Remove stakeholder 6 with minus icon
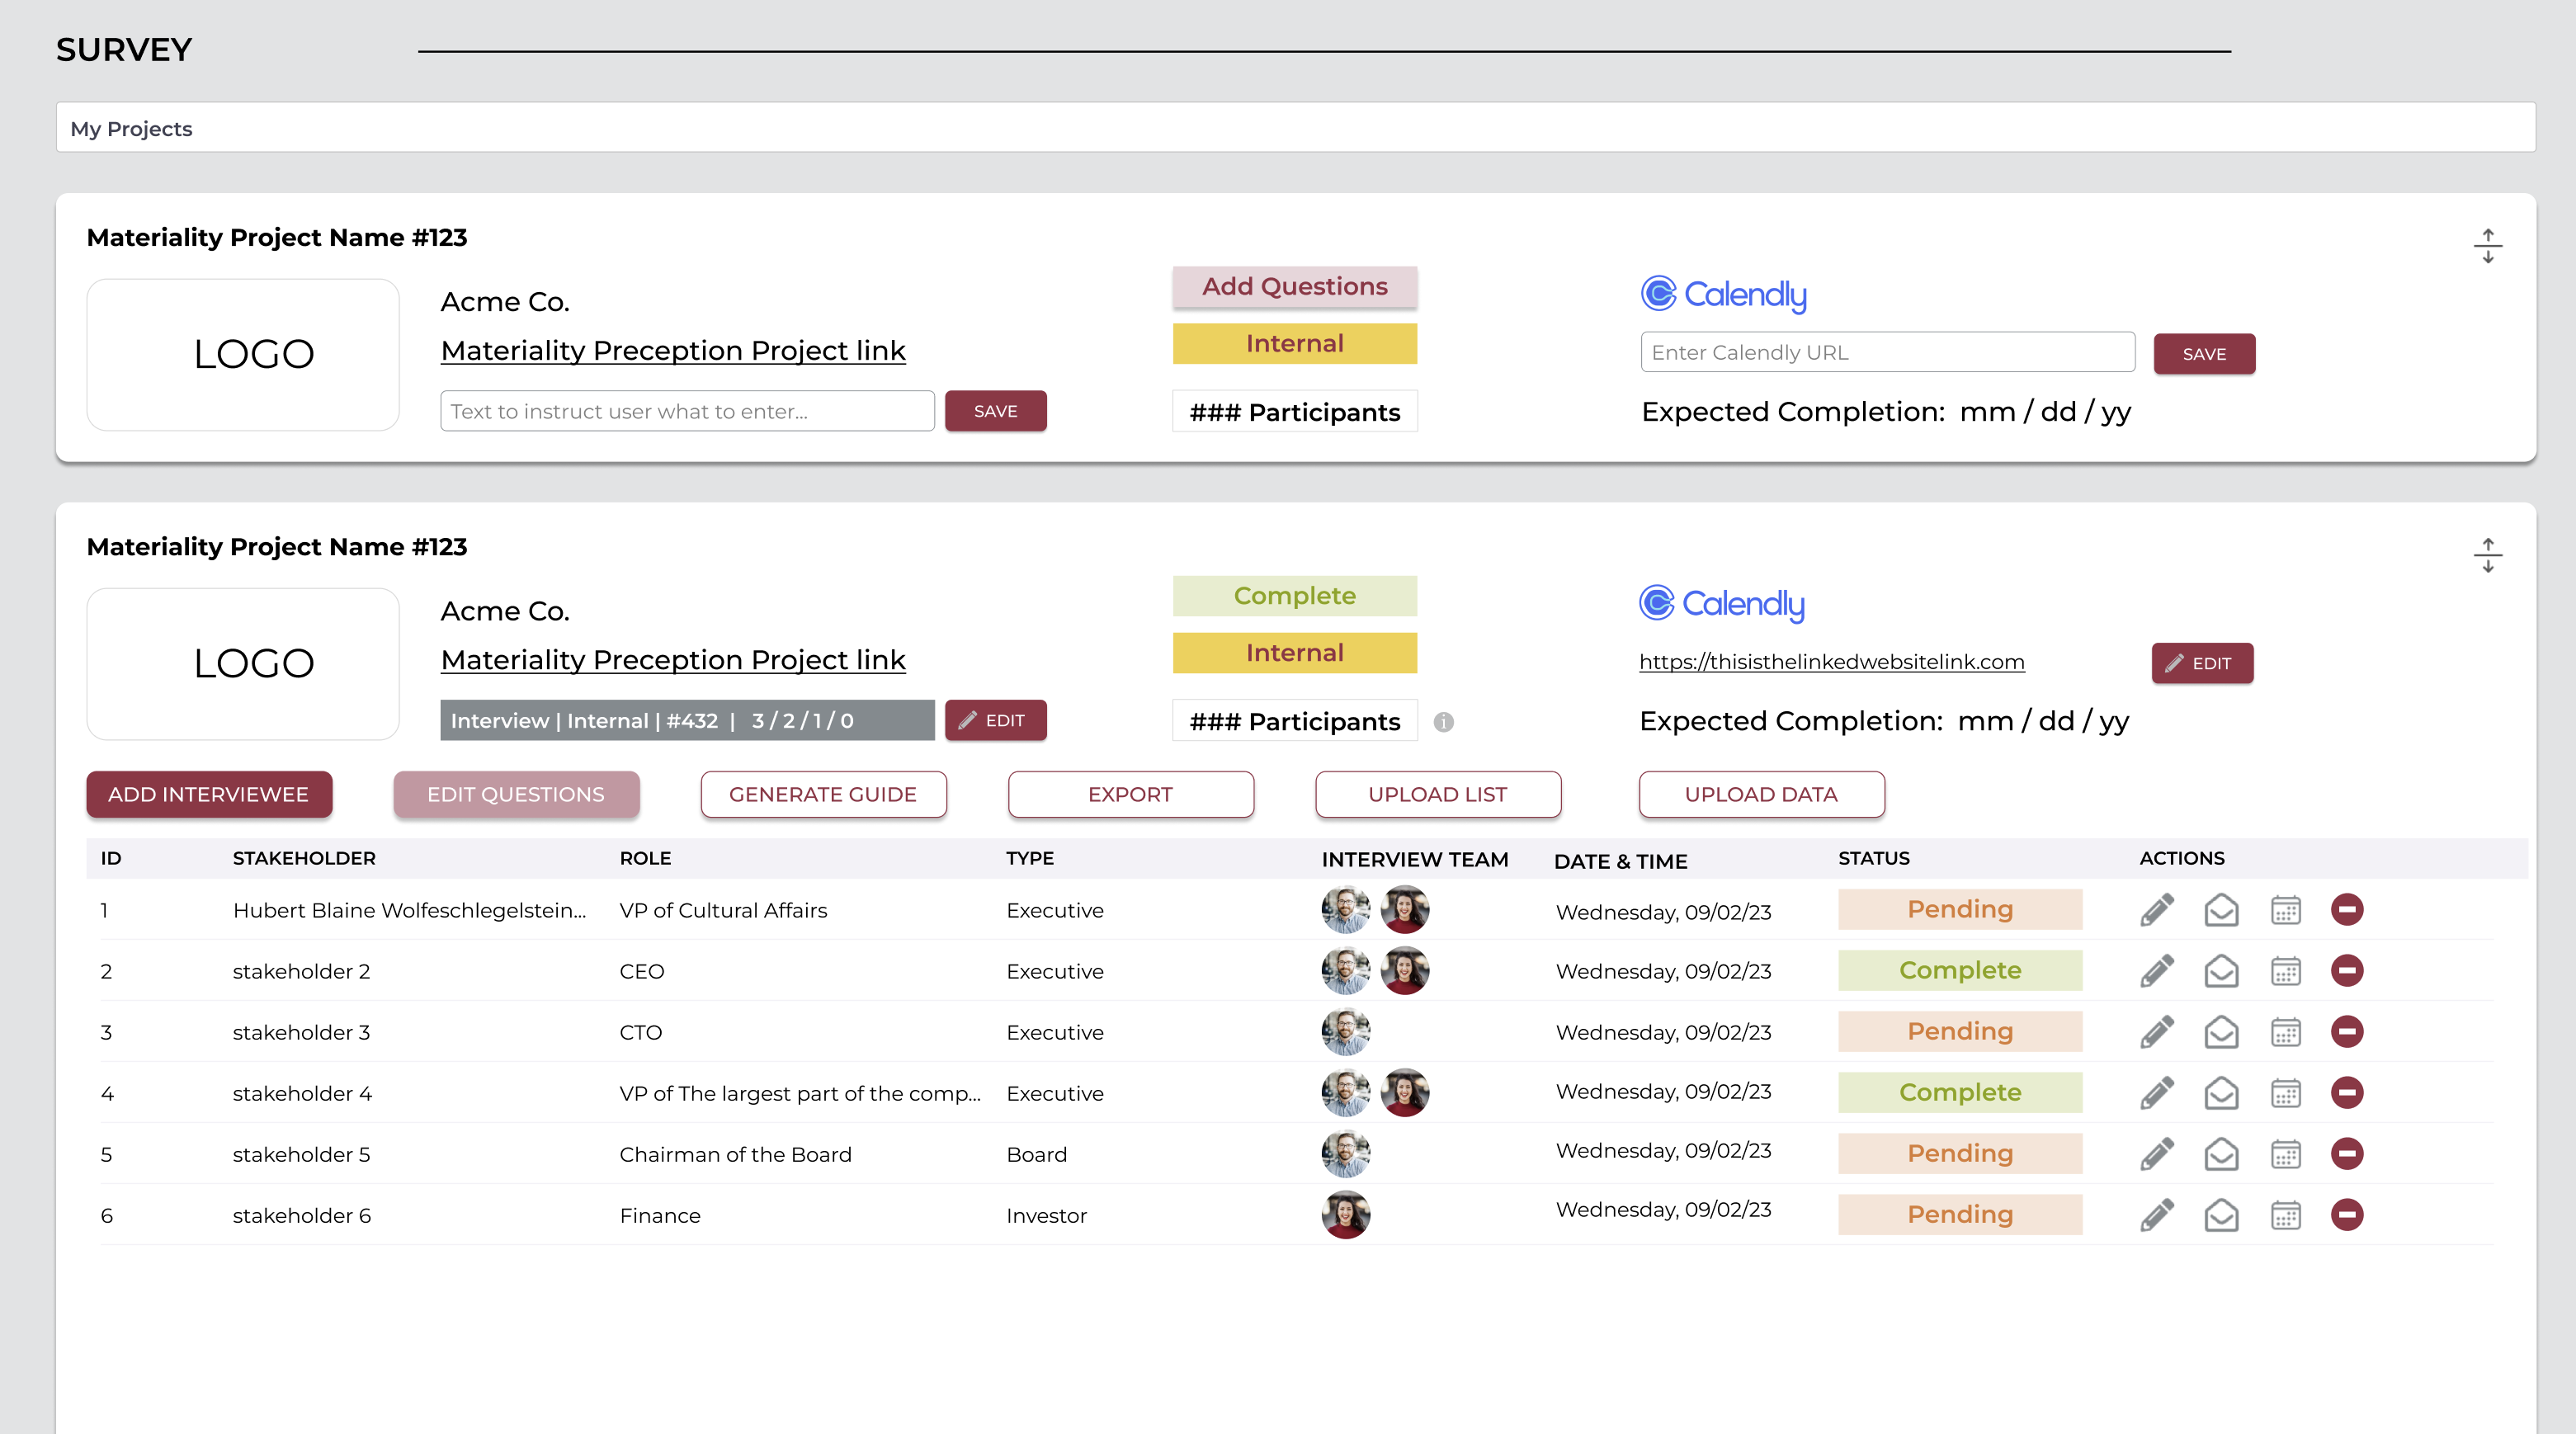Image resolution: width=2576 pixels, height=1434 pixels. click(x=2346, y=1214)
